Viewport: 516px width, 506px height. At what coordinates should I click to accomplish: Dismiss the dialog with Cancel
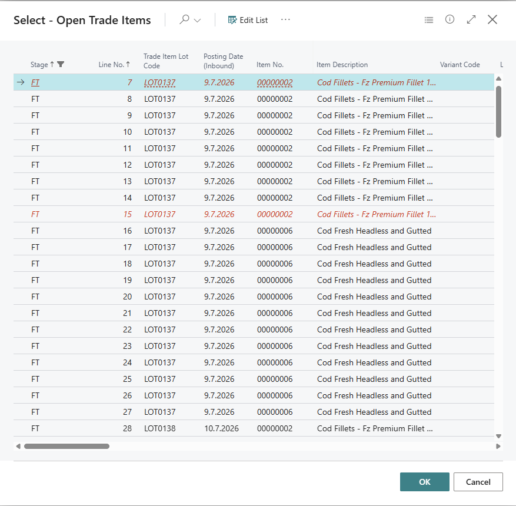(x=478, y=482)
